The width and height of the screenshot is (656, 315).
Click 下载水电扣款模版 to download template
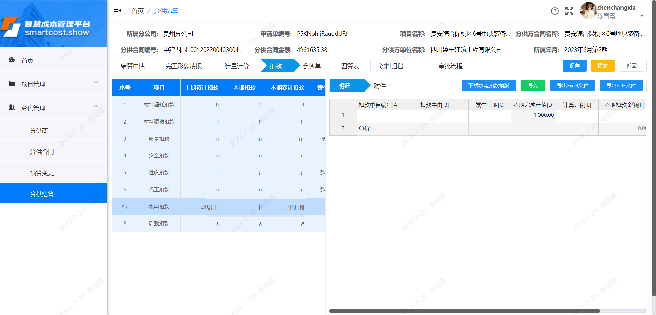pos(489,85)
